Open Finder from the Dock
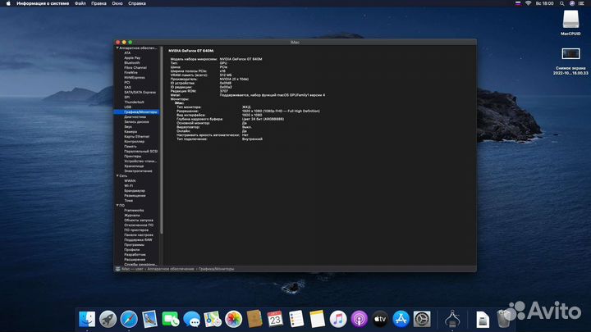Image resolution: width=591 pixels, height=332 pixels. (87, 319)
